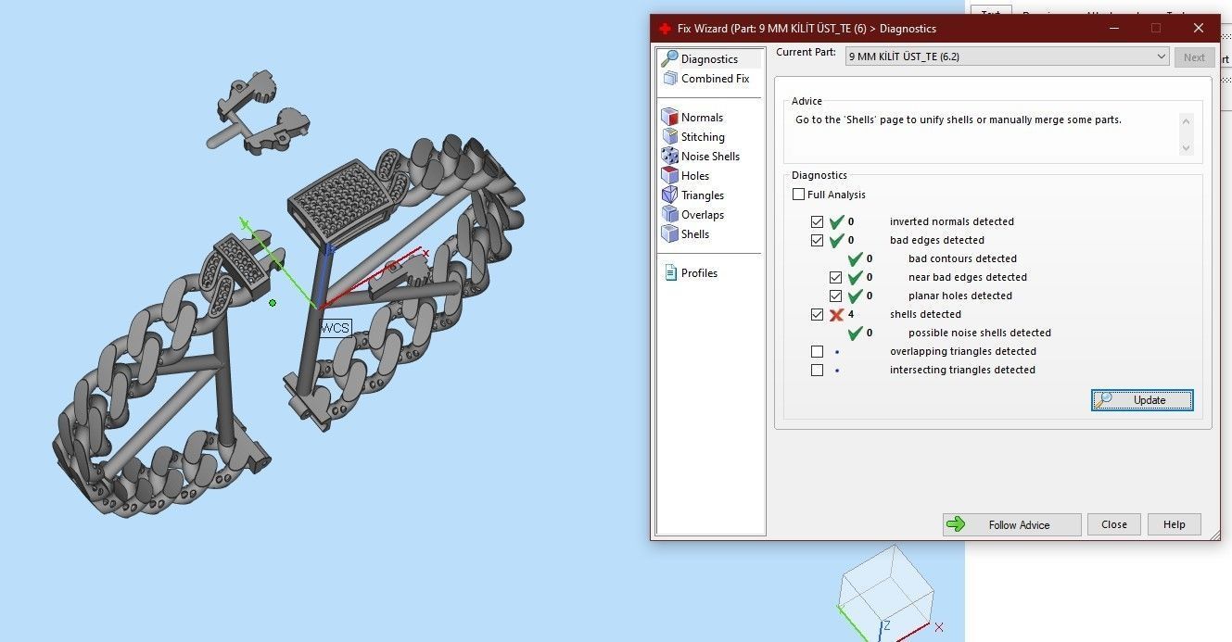1232x642 pixels.
Task: Click the red cross Fix Wizard title icon
Action: coord(665,29)
